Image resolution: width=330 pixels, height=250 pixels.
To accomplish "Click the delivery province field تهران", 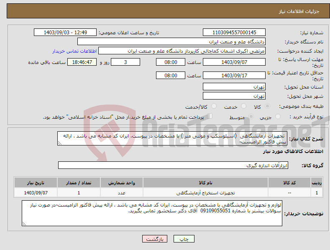I will tap(234, 87).
